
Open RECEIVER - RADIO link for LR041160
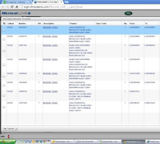pyautogui.click(x=50, y=45)
